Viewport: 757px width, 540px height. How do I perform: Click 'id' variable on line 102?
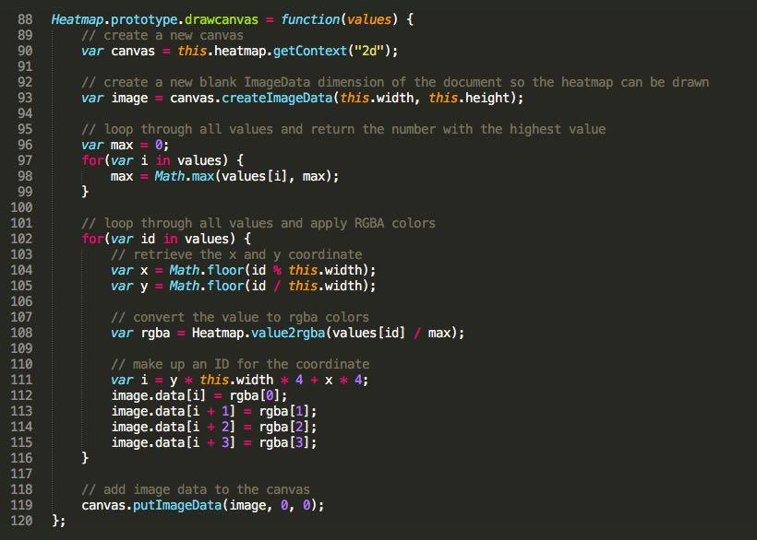pos(148,239)
